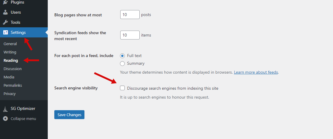
Task: Click the Save Changes button
Action: (70, 115)
